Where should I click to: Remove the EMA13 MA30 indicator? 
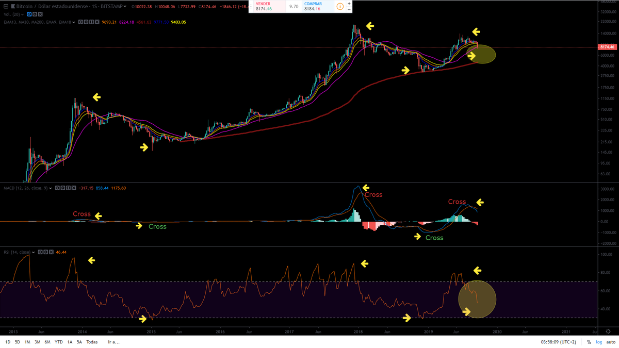[97, 22]
